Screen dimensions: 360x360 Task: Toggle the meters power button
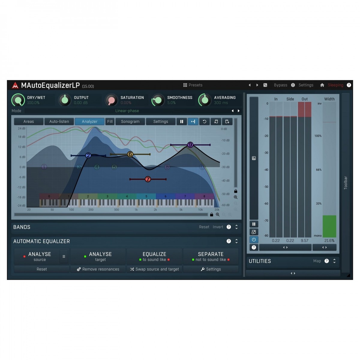tap(254, 240)
